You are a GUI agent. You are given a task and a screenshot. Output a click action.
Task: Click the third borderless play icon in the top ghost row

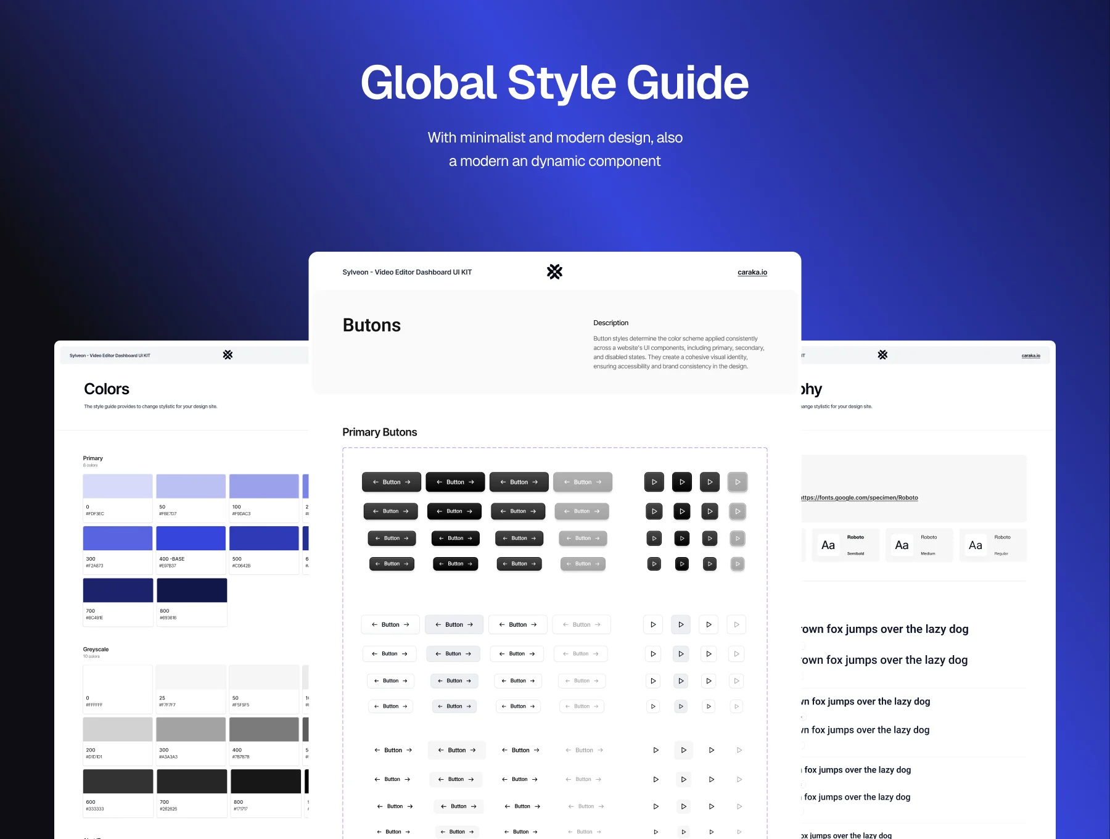point(711,750)
